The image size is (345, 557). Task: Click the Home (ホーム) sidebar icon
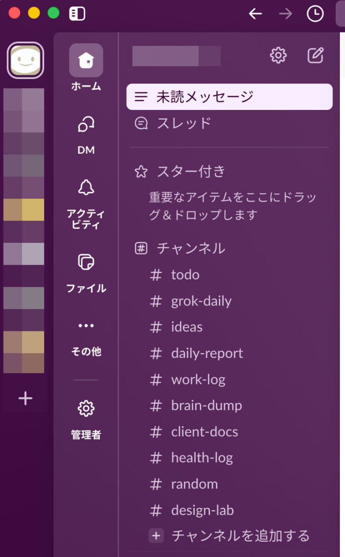(86, 60)
